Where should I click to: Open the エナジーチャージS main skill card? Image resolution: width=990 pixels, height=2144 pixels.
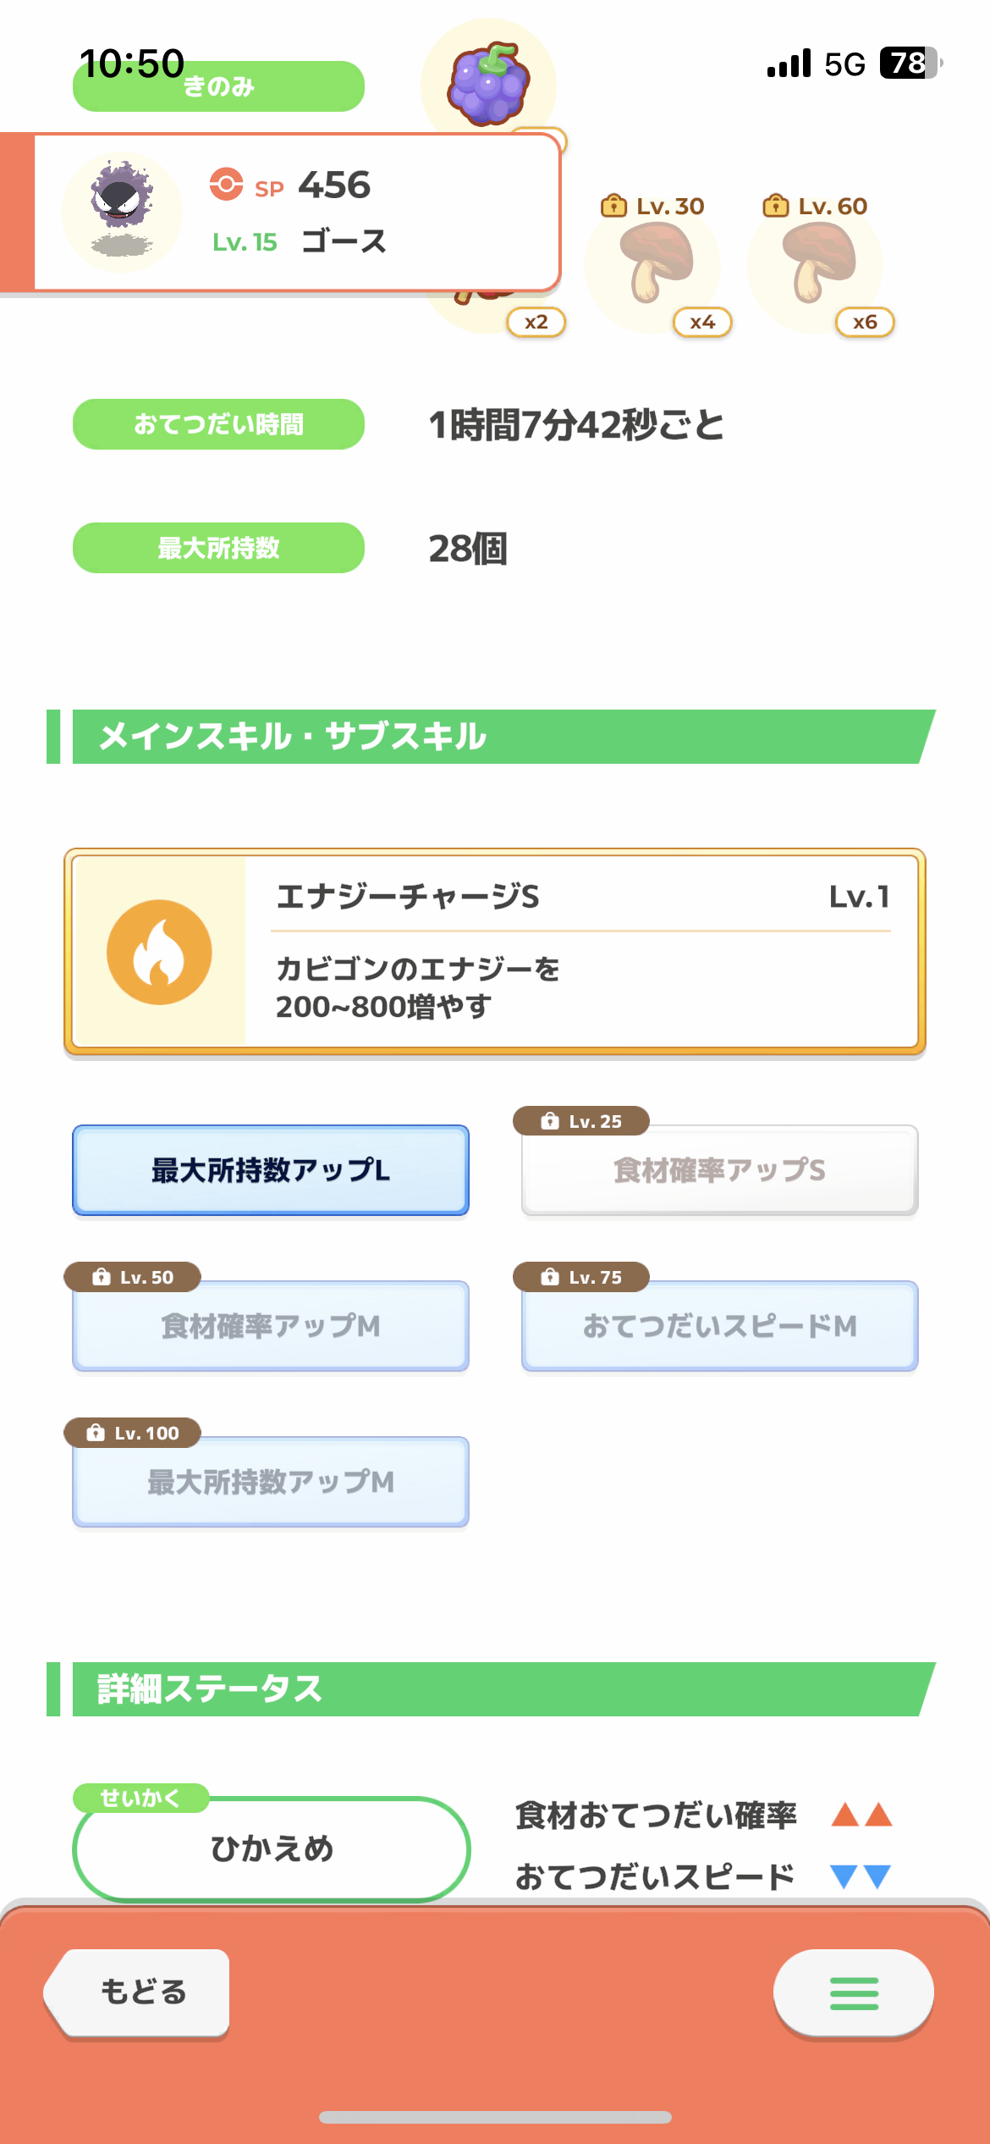[495, 952]
